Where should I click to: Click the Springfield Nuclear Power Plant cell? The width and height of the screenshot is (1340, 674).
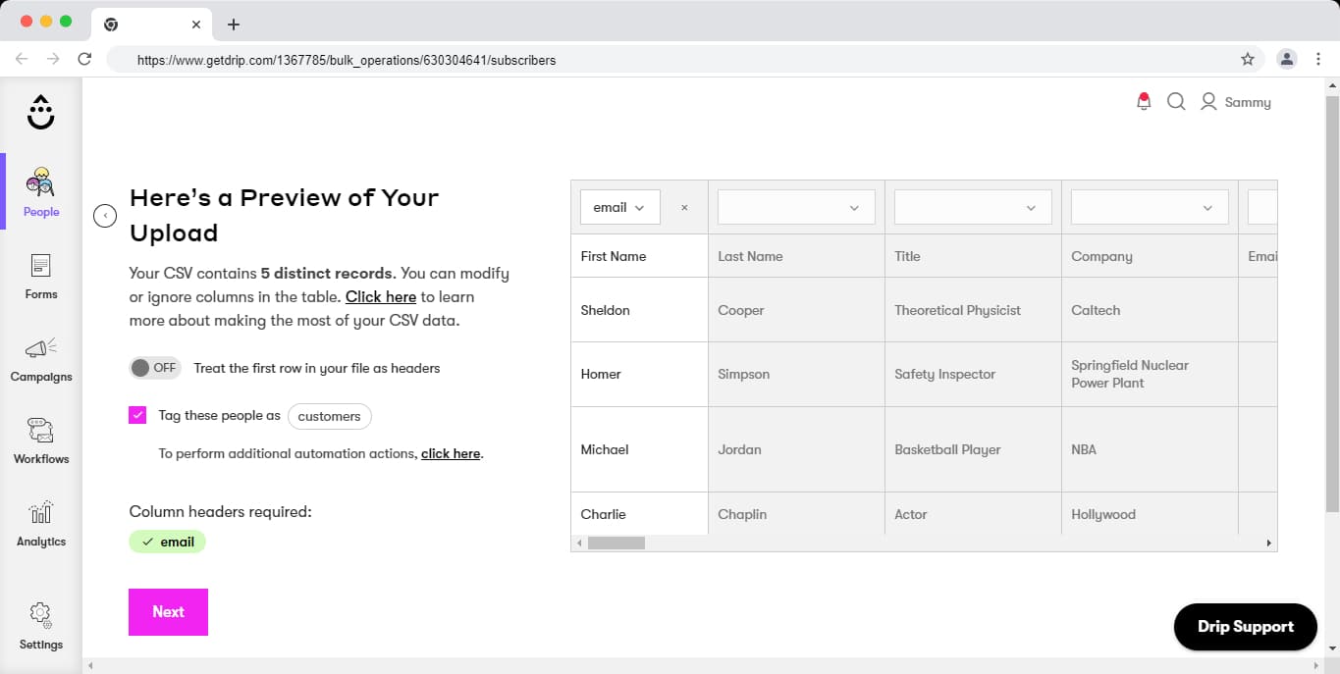(x=1150, y=374)
